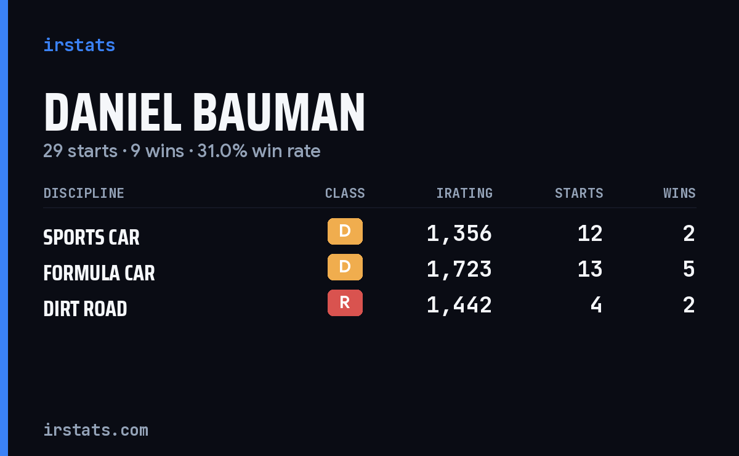
Task: Click the Dirt Road starts count 4
Action: 596,304
